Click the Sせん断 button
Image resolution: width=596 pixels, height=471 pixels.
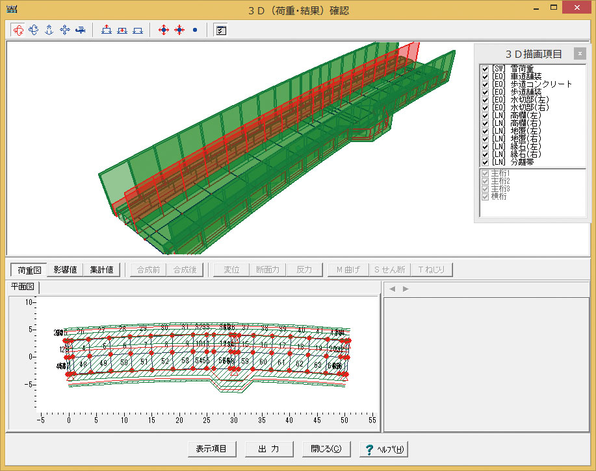(x=389, y=270)
